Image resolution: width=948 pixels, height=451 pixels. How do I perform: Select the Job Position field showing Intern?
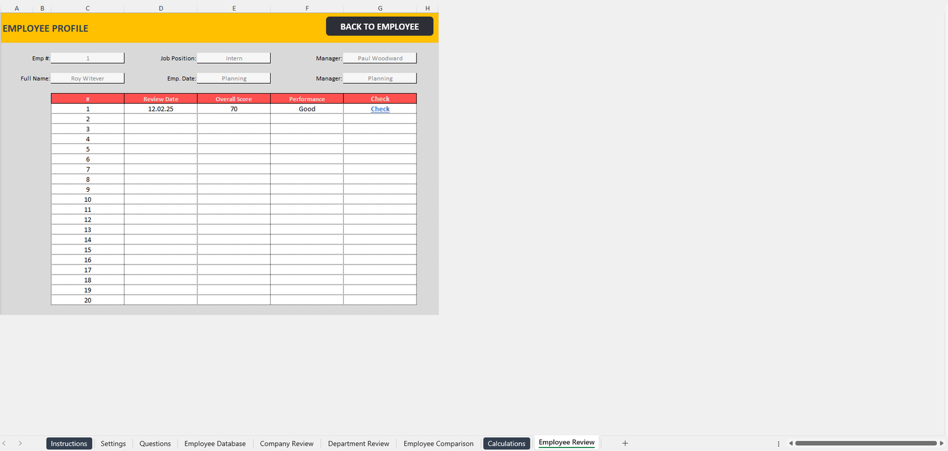click(x=234, y=58)
